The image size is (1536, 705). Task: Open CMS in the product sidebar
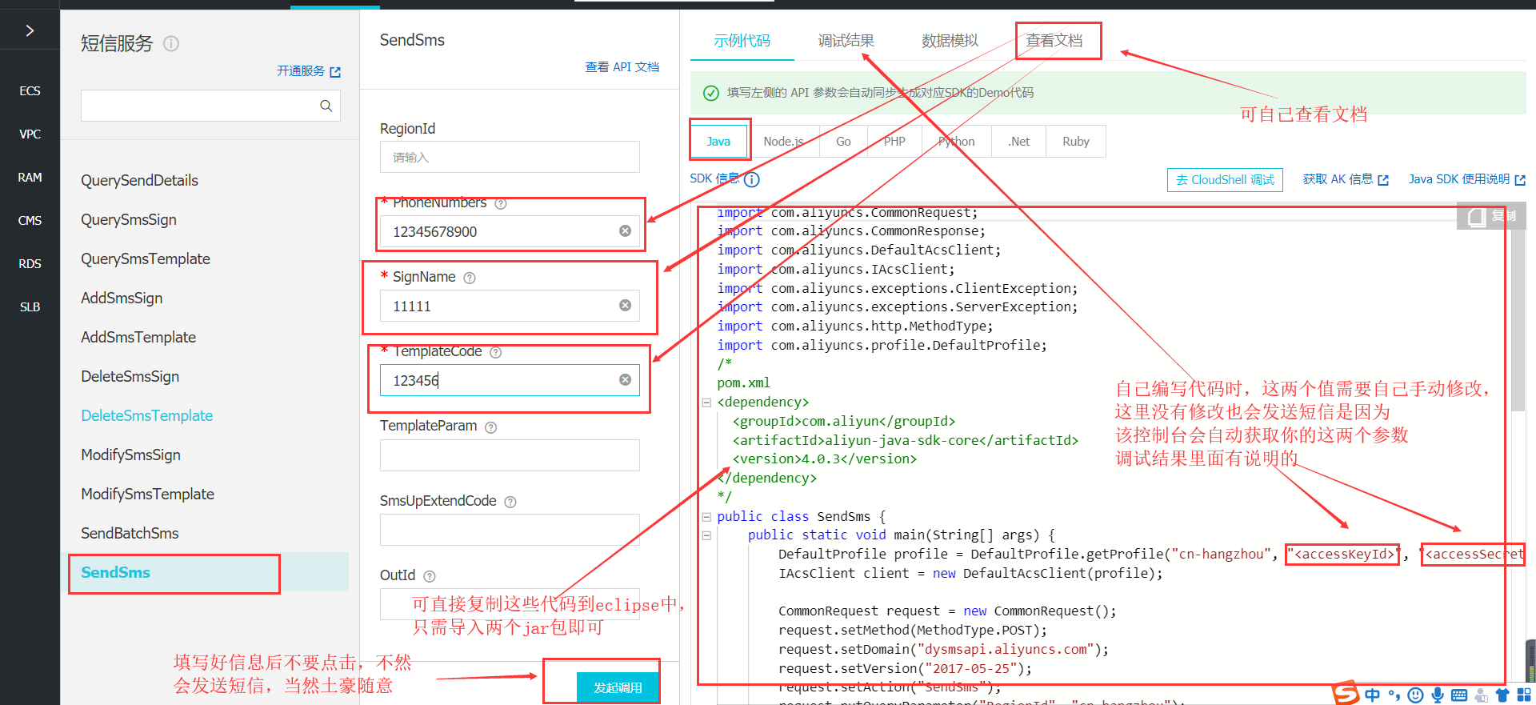30,221
